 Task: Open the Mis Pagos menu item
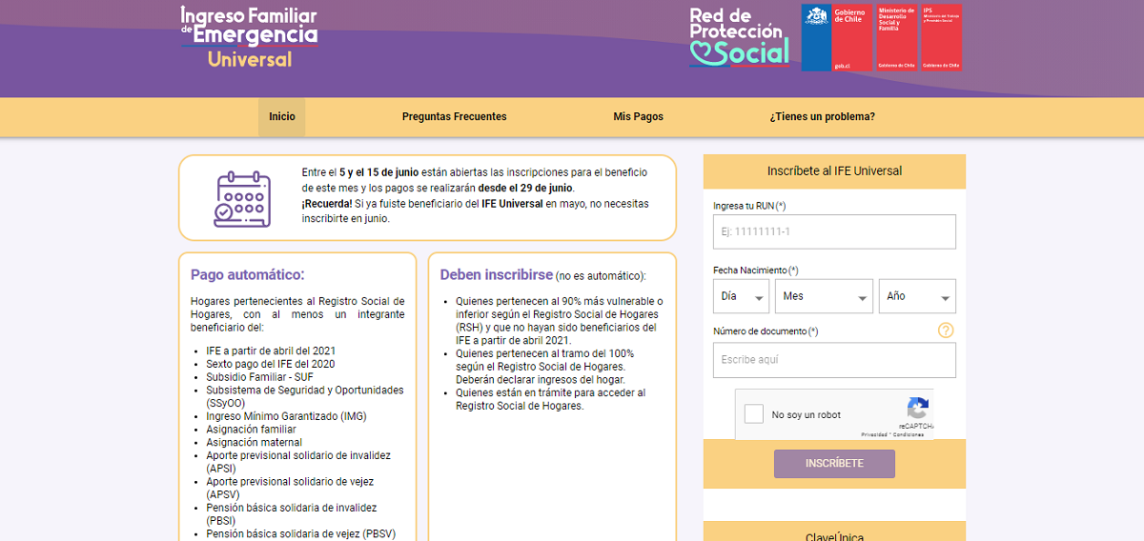point(638,117)
